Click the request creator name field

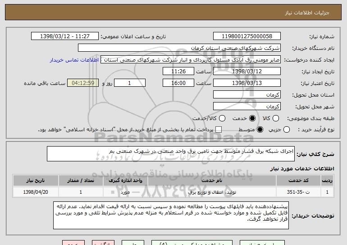pos(191,60)
